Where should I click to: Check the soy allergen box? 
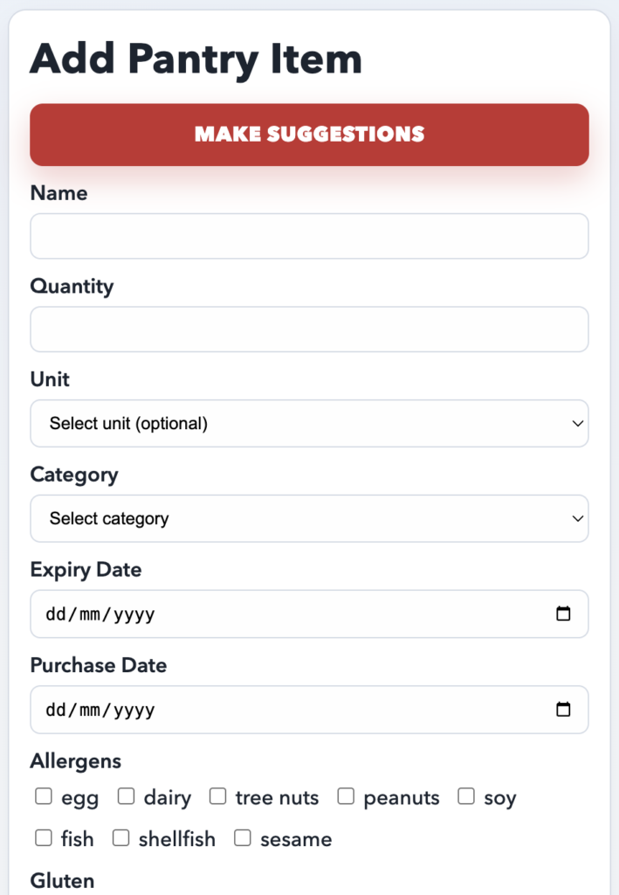[x=464, y=796]
